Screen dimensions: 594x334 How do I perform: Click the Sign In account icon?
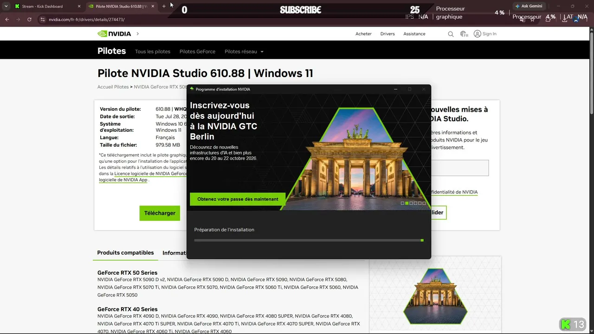477,34
